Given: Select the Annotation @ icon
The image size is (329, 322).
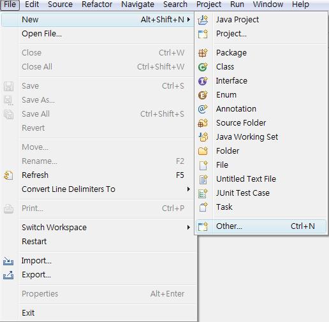Looking at the screenshot, I should pos(203,109).
